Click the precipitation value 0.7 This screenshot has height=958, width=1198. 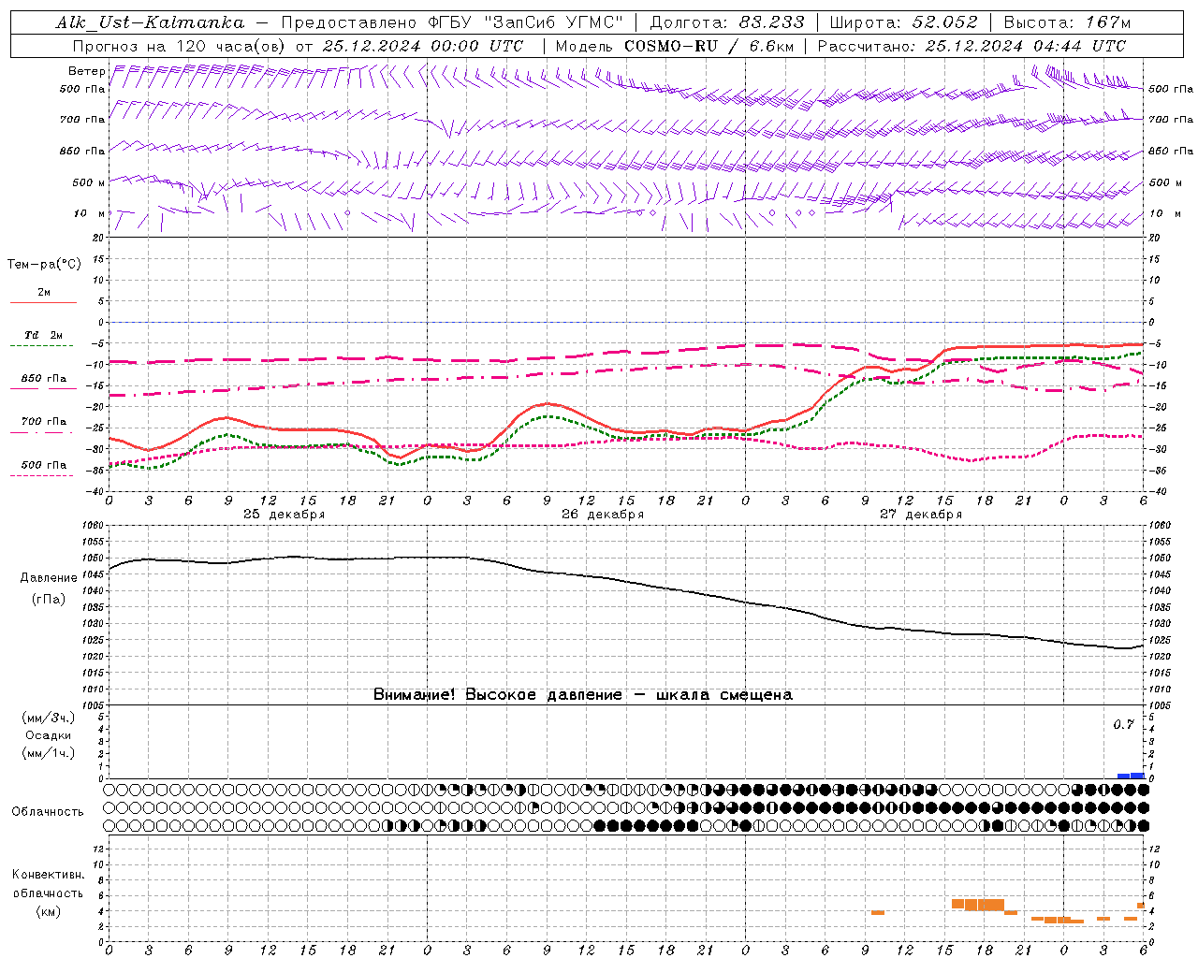pyautogui.click(x=1123, y=725)
